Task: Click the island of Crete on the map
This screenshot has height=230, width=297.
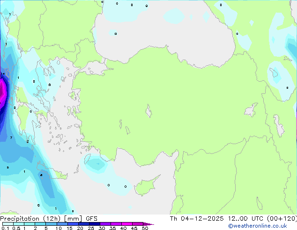Action: coord(52,172)
